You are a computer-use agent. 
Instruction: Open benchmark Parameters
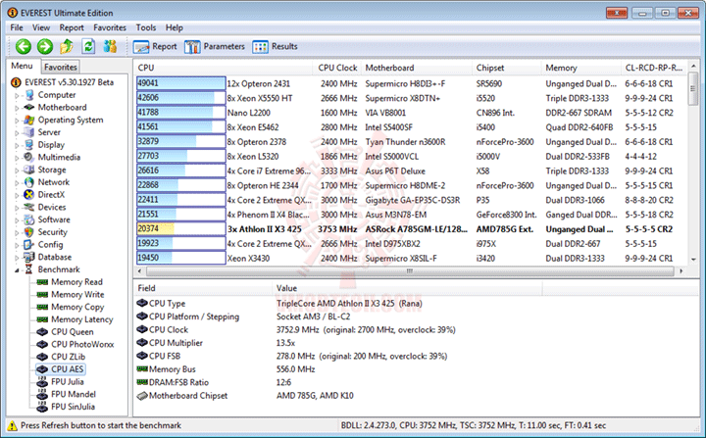click(x=215, y=46)
